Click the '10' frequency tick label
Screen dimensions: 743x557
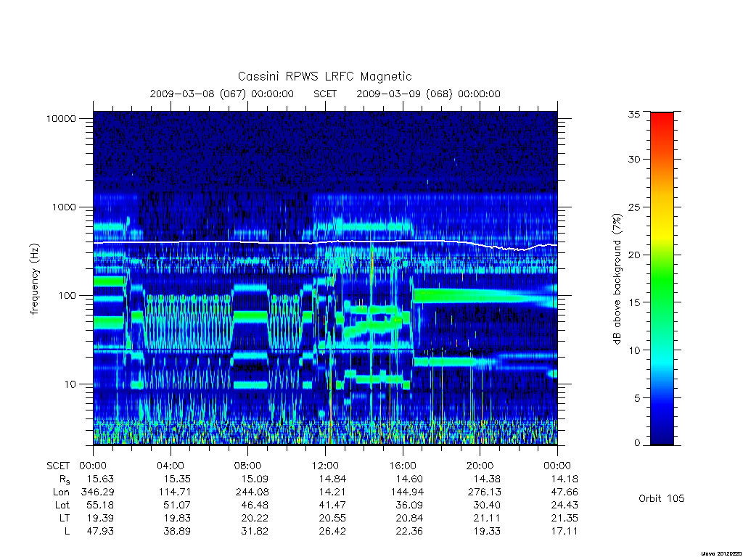click(70, 384)
